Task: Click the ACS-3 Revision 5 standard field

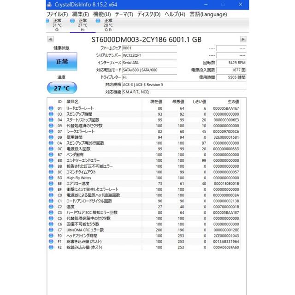Action: pos(184,85)
